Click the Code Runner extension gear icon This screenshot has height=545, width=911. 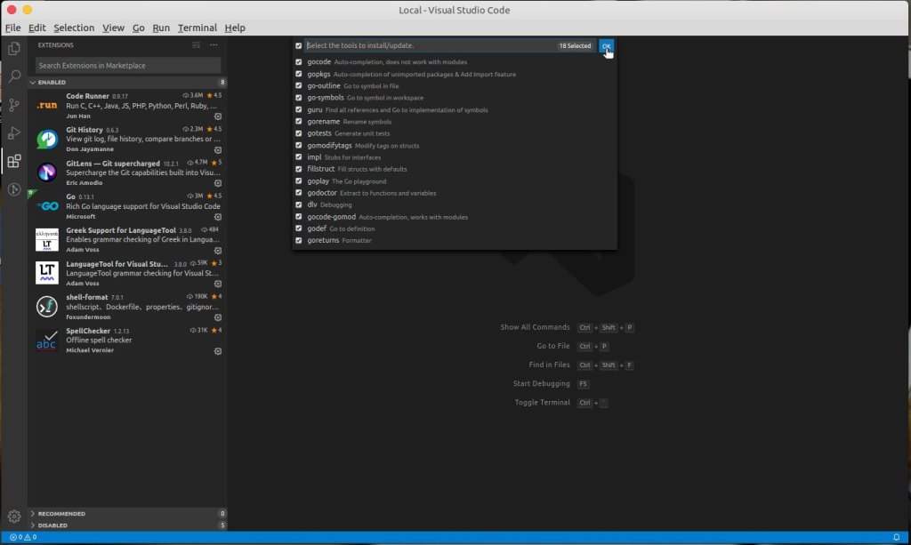218,116
